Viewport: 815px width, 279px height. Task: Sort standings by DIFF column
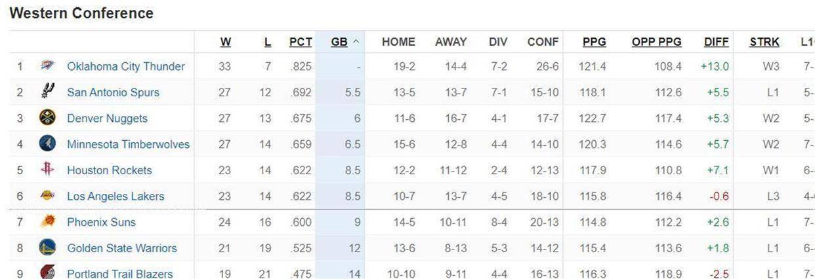716,42
